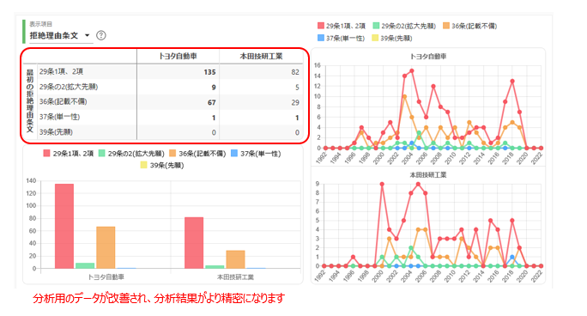Toggle yellow 39条(先願) swatch in bar chart legend
Viewport: 587px width, 316px height.
(x=144, y=165)
